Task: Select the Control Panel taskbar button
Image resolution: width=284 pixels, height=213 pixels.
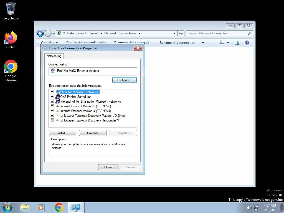Action: pos(75,207)
